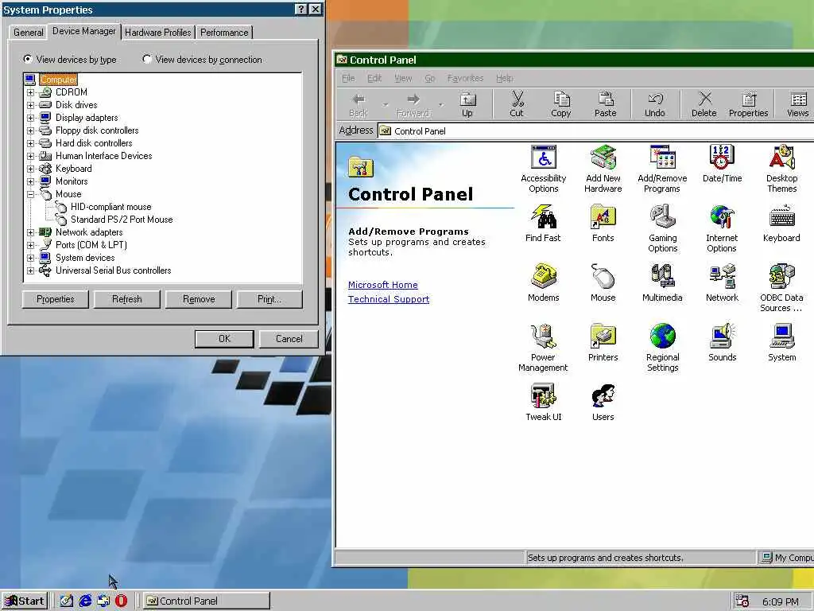Click the Undo toolbar button
814x611 pixels.
pyautogui.click(x=655, y=104)
